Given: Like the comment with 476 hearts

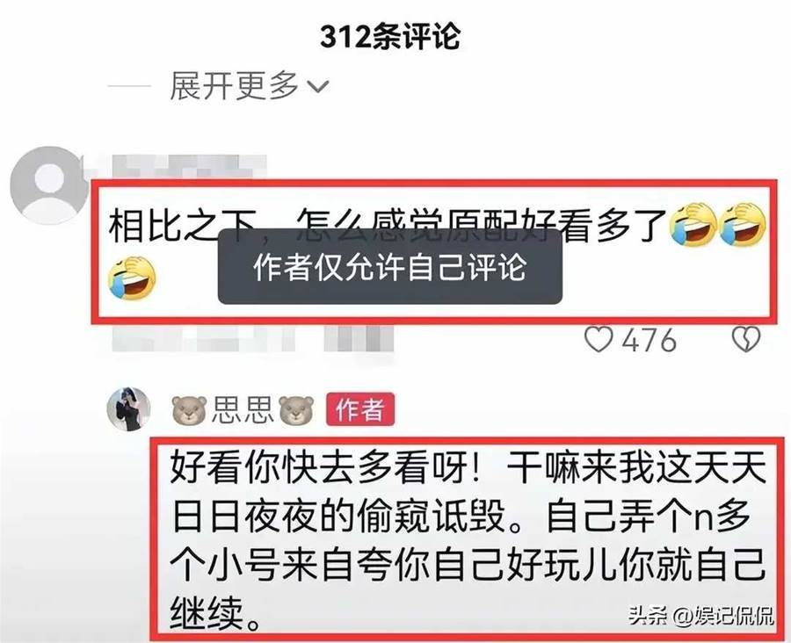Looking at the screenshot, I should (x=599, y=339).
